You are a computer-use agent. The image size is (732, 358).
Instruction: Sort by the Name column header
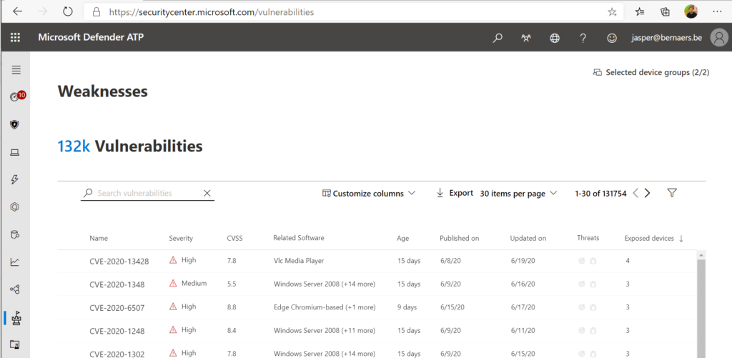coord(99,238)
